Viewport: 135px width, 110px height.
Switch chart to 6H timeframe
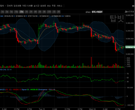[x=40, y=12]
